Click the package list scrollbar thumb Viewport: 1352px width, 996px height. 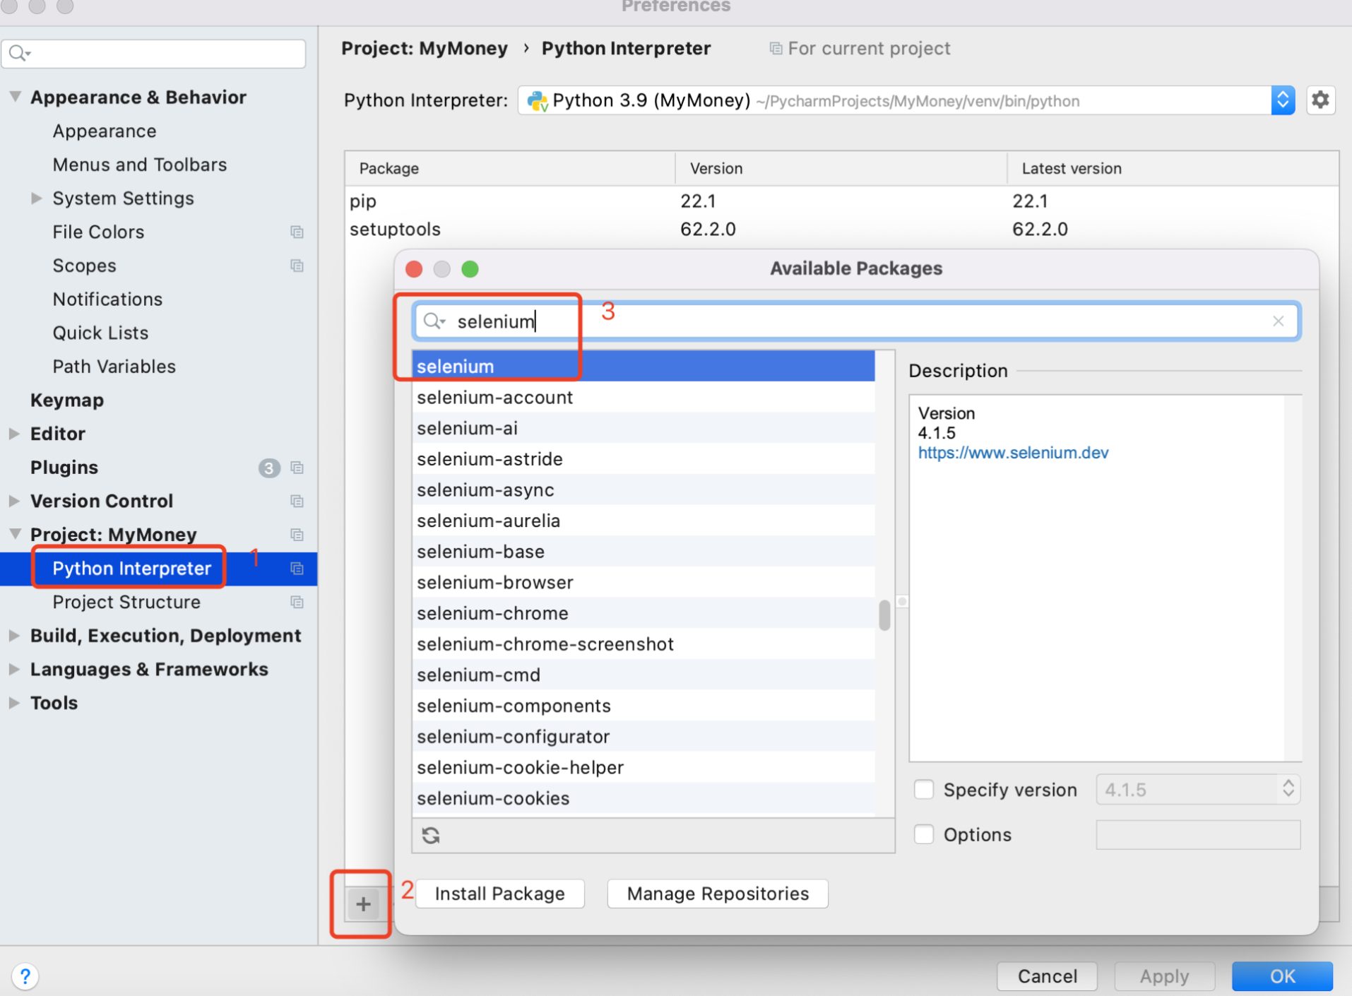[x=884, y=615]
